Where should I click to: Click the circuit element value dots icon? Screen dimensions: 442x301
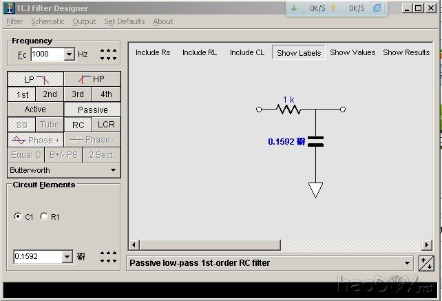108,257
